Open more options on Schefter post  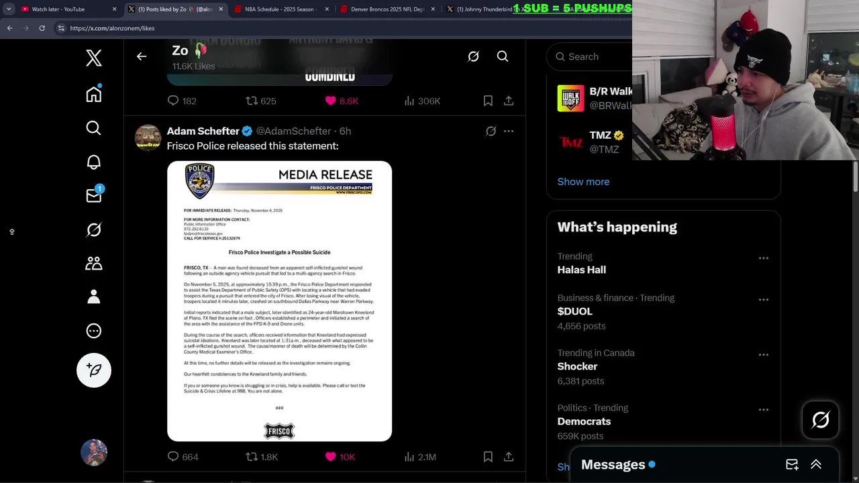pos(509,131)
